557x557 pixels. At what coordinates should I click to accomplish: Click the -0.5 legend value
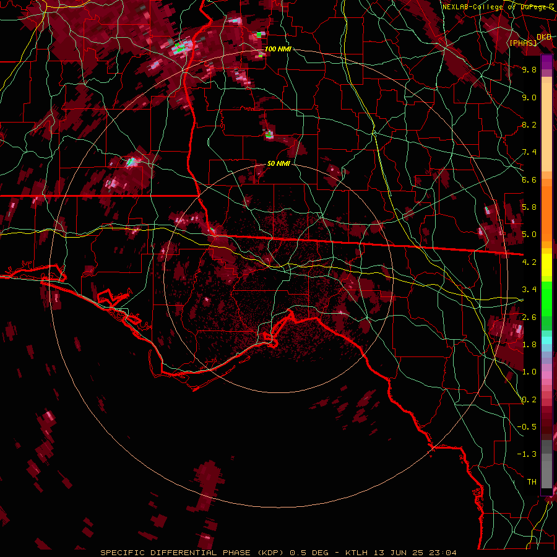click(527, 427)
